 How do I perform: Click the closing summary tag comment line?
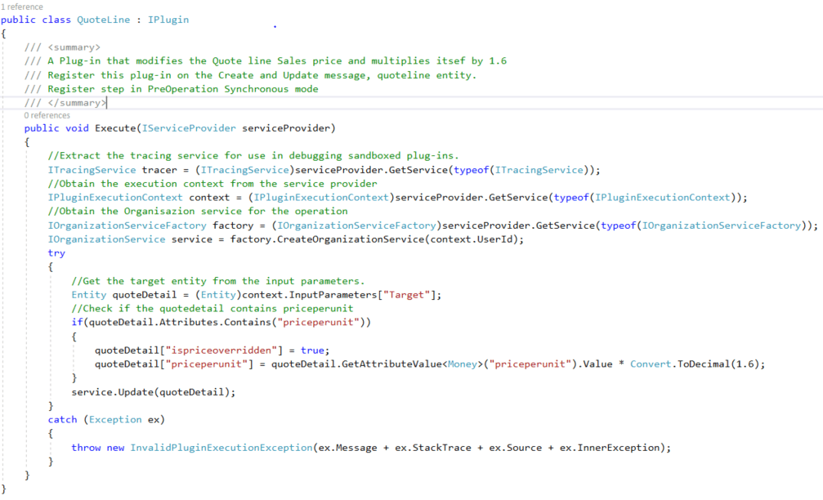coord(65,103)
